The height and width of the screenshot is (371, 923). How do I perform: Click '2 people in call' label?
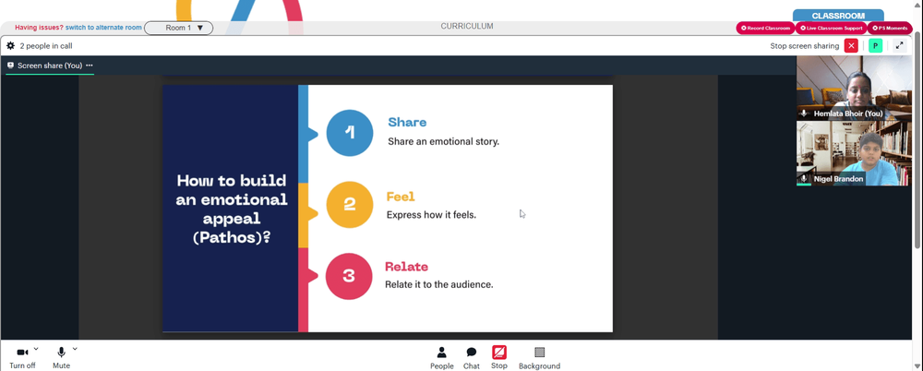(x=46, y=46)
